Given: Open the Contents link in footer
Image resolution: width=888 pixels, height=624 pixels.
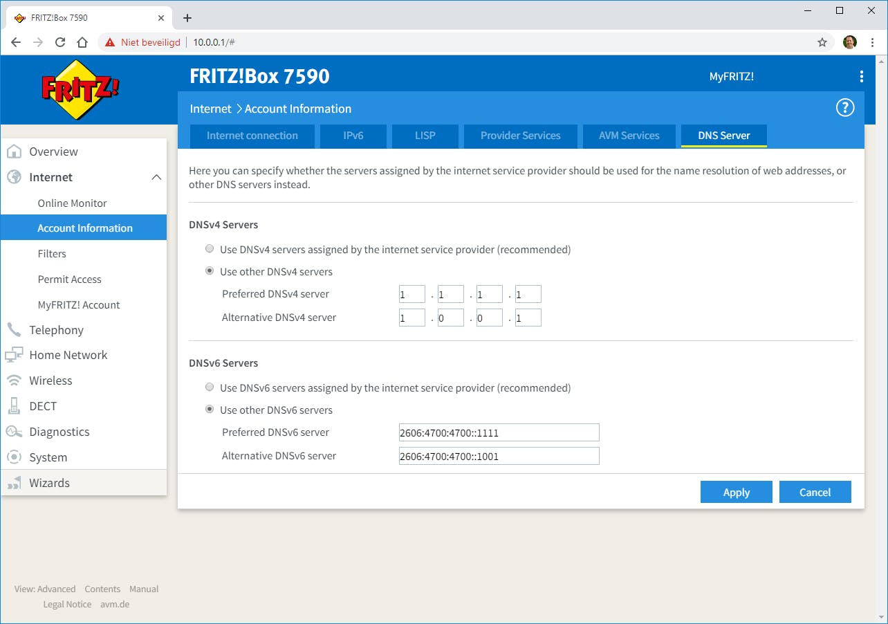Looking at the screenshot, I should point(102,589).
